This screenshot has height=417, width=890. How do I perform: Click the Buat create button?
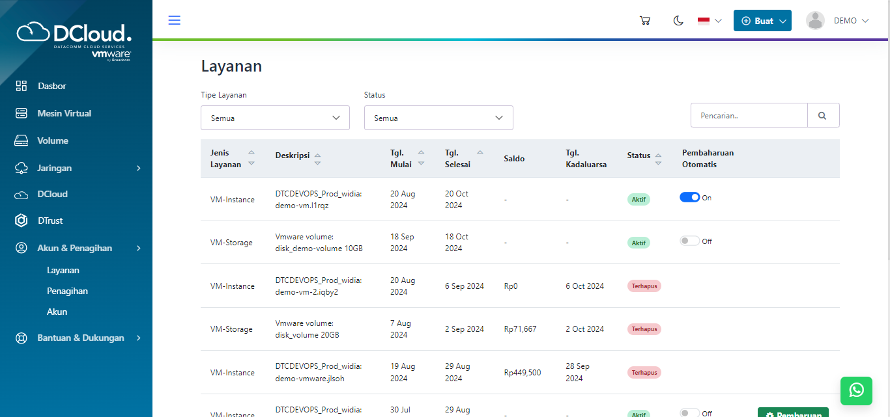point(762,20)
